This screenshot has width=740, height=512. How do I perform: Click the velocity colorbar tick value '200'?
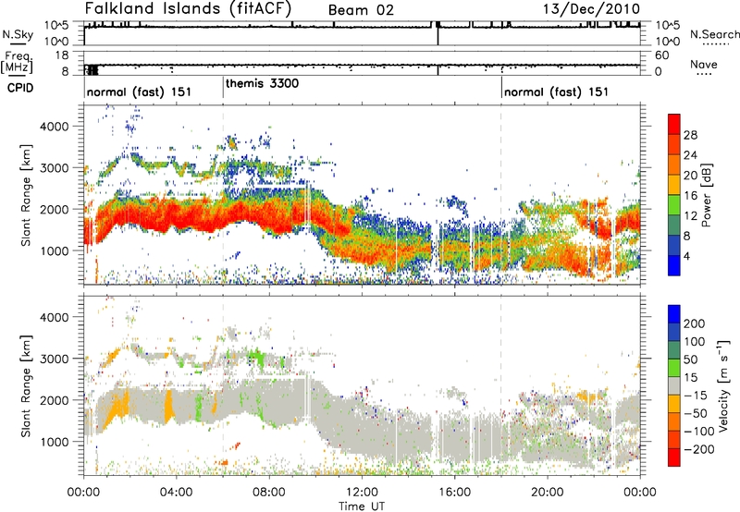pyautogui.click(x=695, y=323)
